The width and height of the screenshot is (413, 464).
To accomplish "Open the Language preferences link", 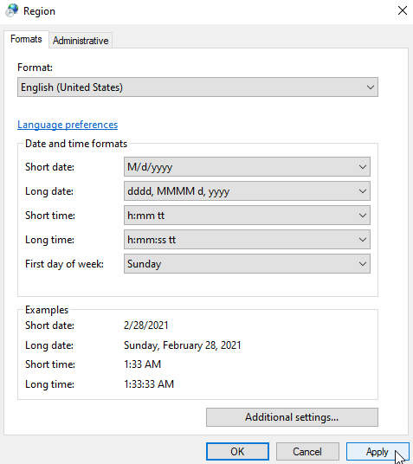I will click(x=68, y=125).
